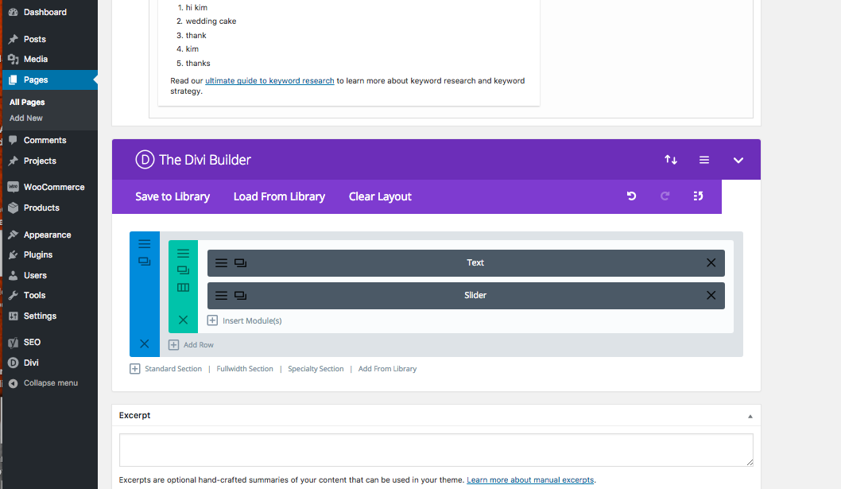Click Load From Library
The width and height of the screenshot is (841, 489).
pos(279,196)
